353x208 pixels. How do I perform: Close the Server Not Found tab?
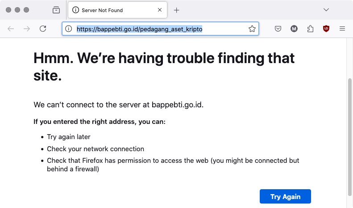[x=160, y=10]
